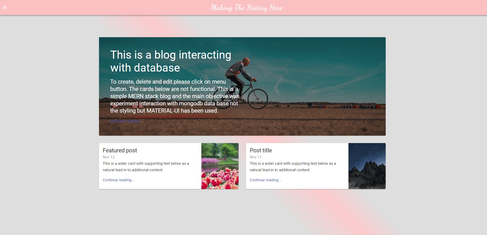The width and height of the screenshot is (487, 235).
Task: Click the night mountain thumbnail image
Action: [x=367, y=166]
